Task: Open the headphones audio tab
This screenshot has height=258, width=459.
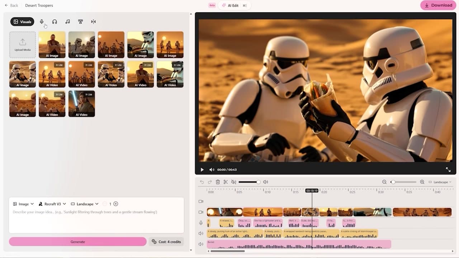Action: 55,22
